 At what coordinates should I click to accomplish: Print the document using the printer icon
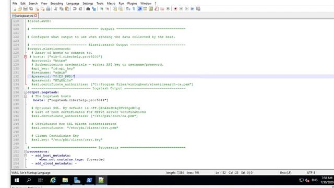(x=49, y=9)
